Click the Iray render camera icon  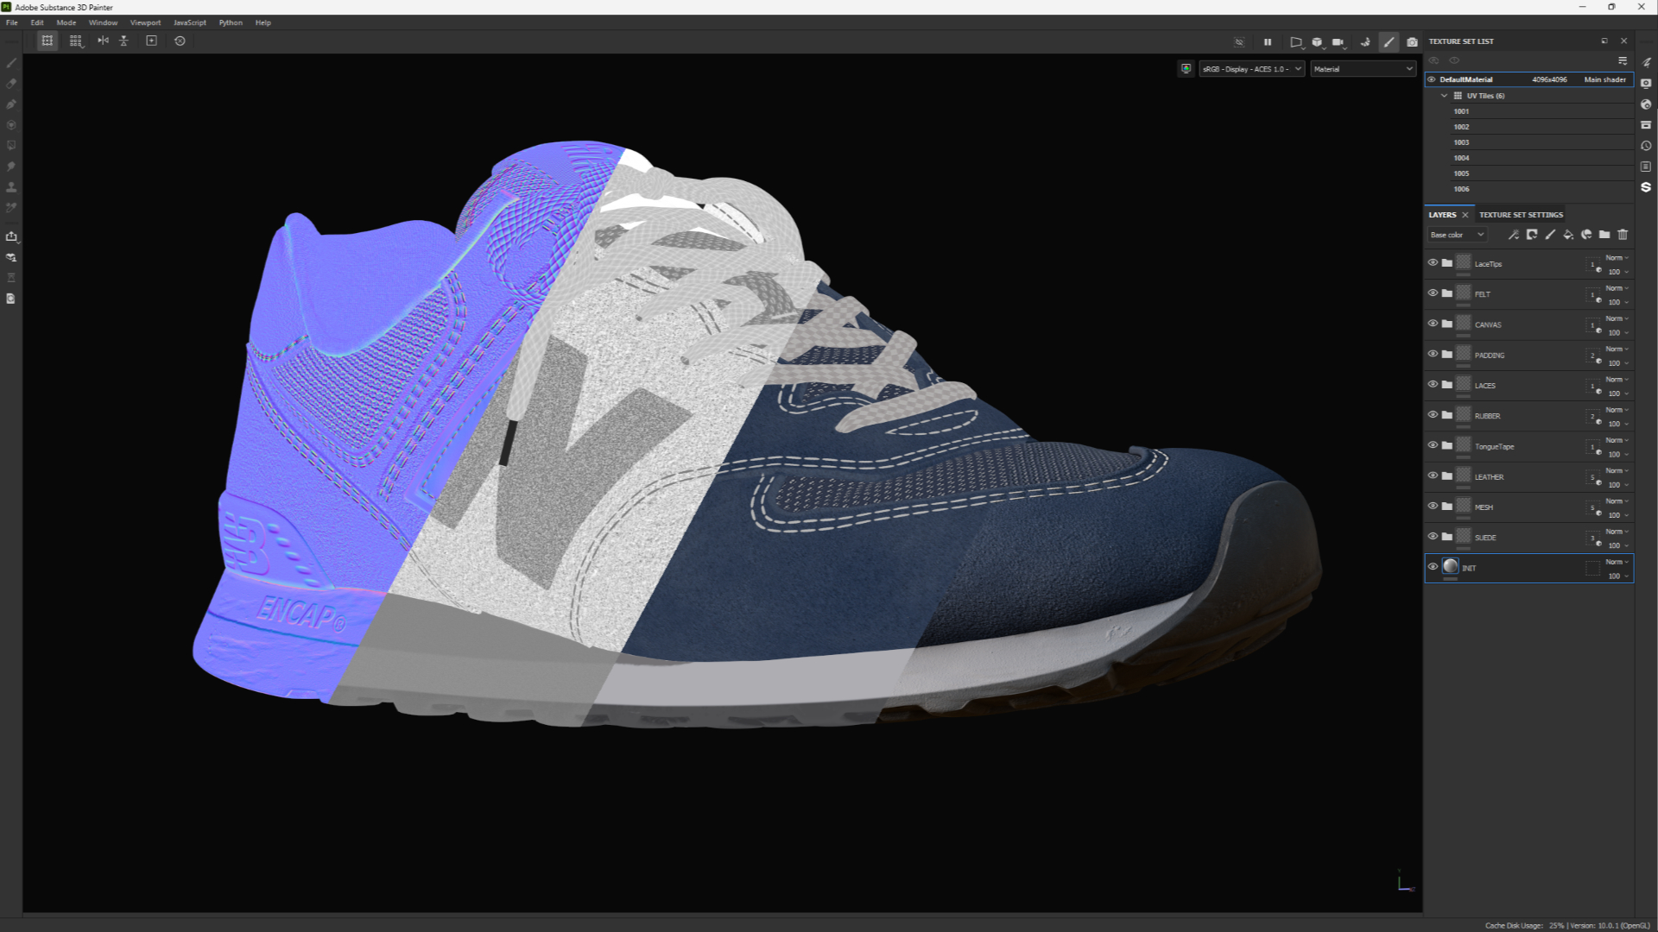click(1412, 41)
